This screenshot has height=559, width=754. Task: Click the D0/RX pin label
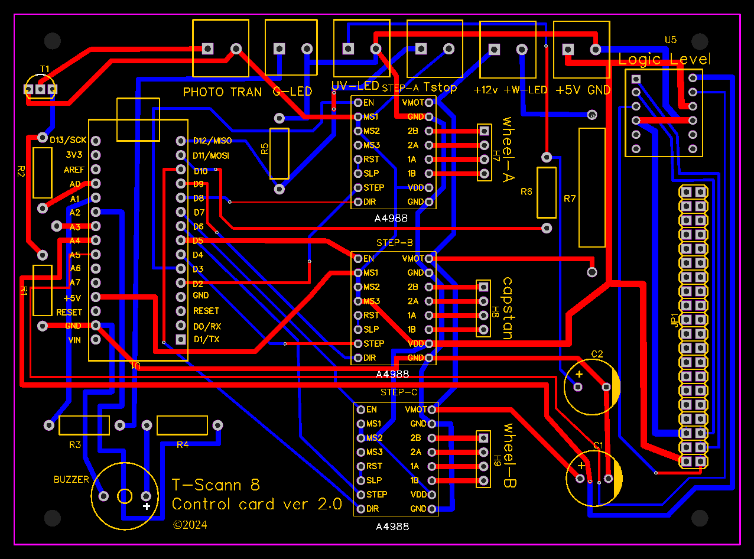[207, 326]
